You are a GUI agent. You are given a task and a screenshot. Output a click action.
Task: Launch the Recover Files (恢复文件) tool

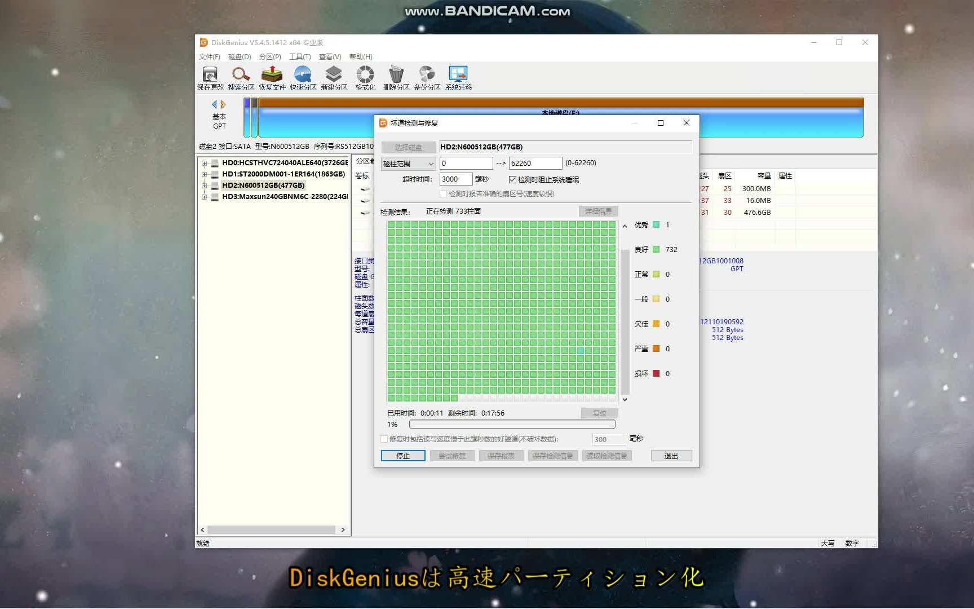coord(272,78)
